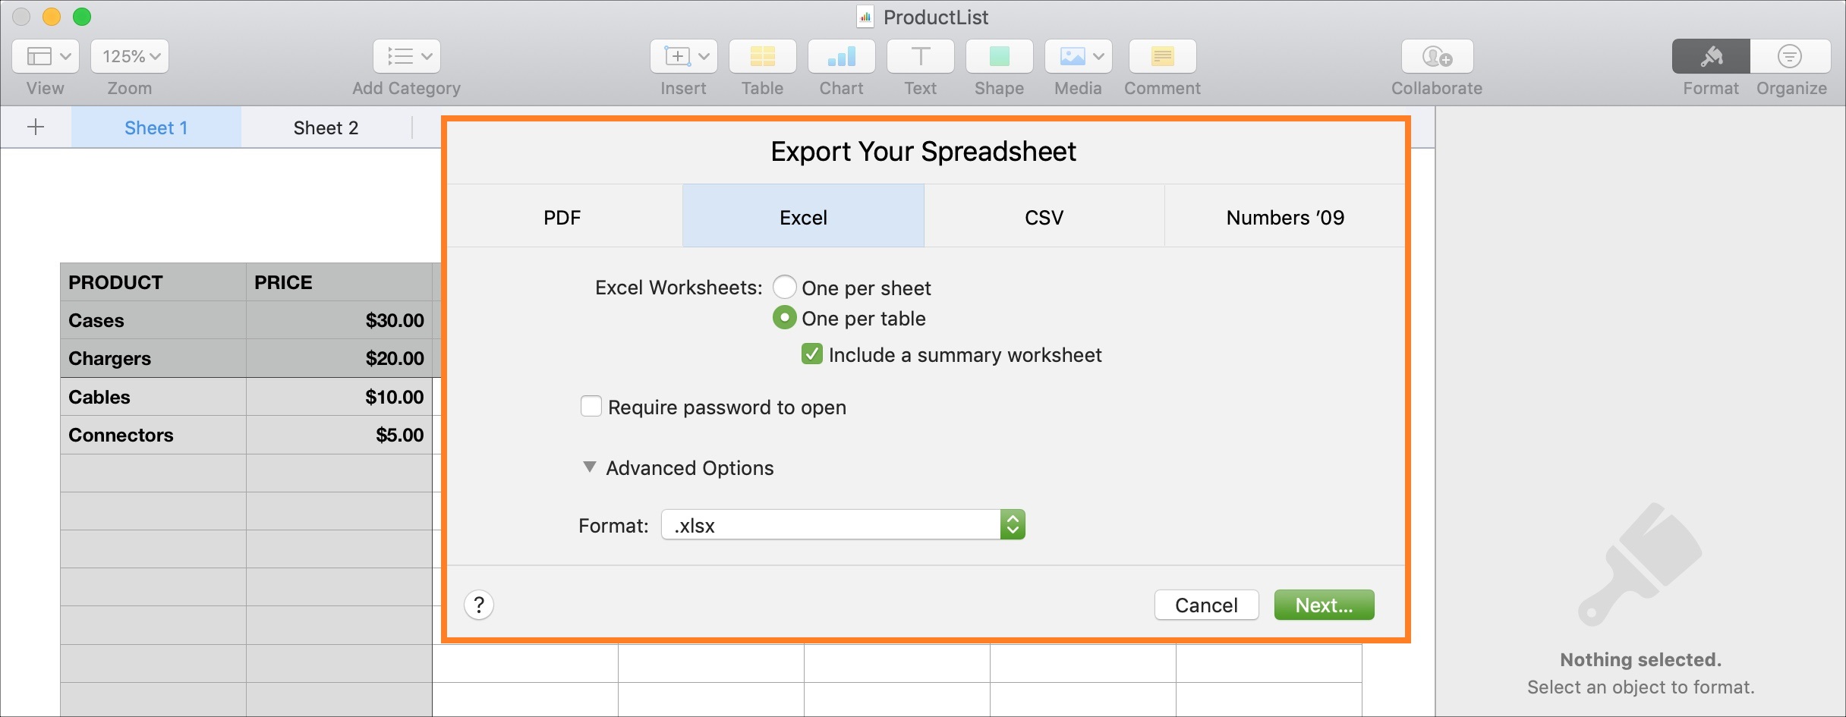Uncheck Include a summary worksheet
The image size is (1846, 717).
(x=812, y=354)
